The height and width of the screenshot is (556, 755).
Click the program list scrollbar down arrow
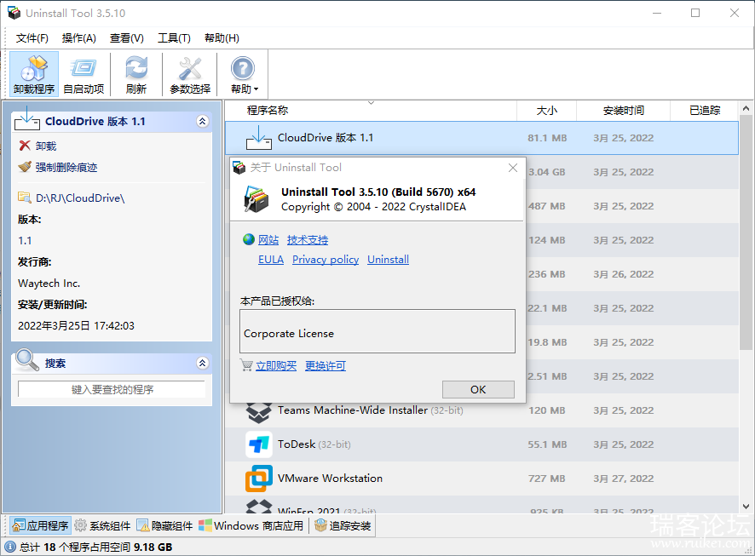[x=746, y=506]
